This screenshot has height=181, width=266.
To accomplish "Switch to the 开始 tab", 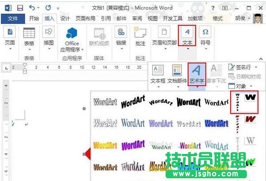I will 34,18.
